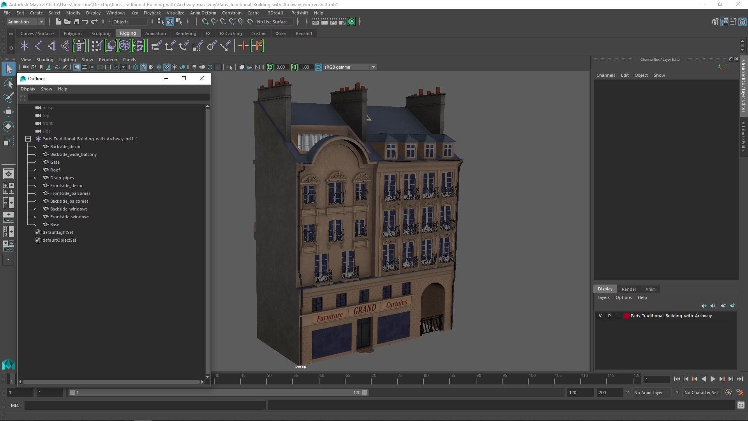Click the MEL command input field
This screenshot has height=421, width=748.
point(144,405)
